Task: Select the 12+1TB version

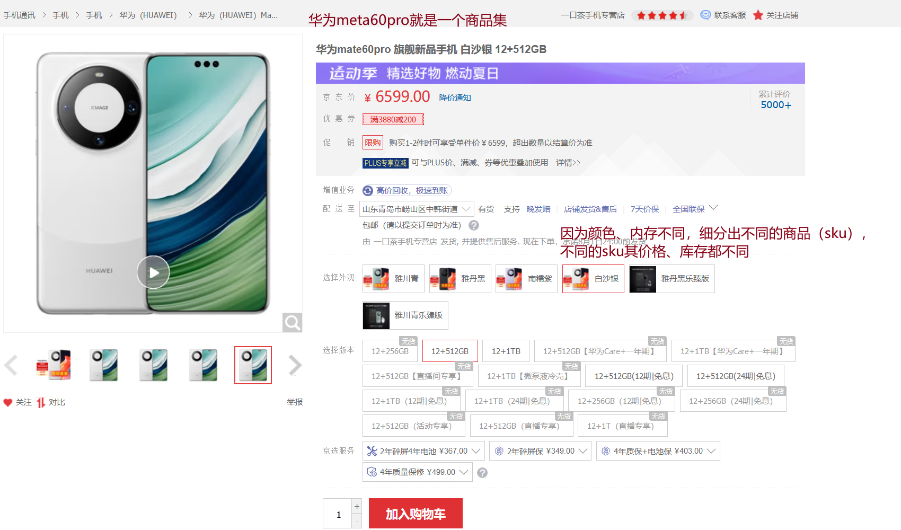Action: (x=506, y=351)
